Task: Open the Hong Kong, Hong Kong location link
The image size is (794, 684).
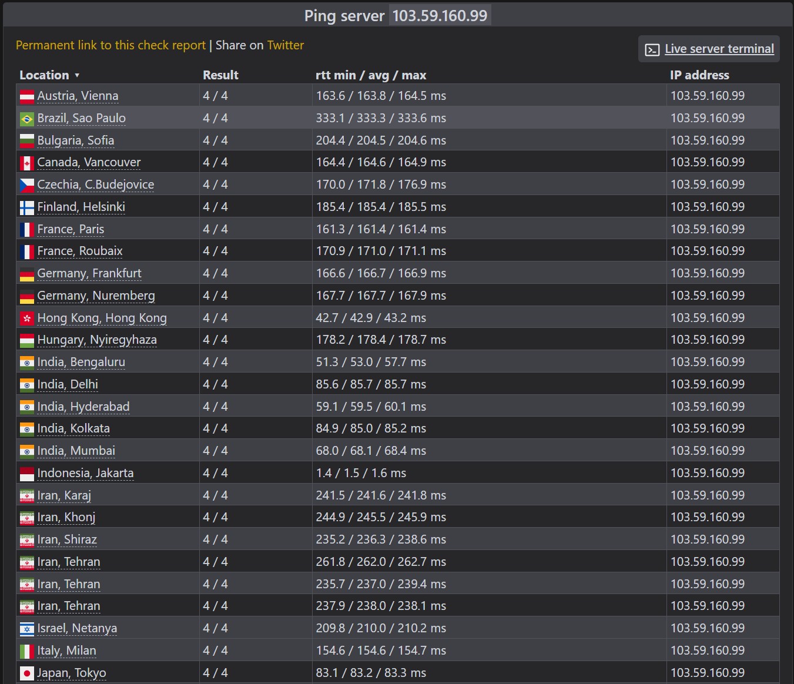Action: (x=102, y=318)
